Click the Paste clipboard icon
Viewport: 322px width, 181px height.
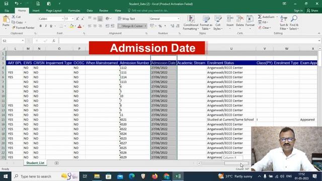click(6, 19)
